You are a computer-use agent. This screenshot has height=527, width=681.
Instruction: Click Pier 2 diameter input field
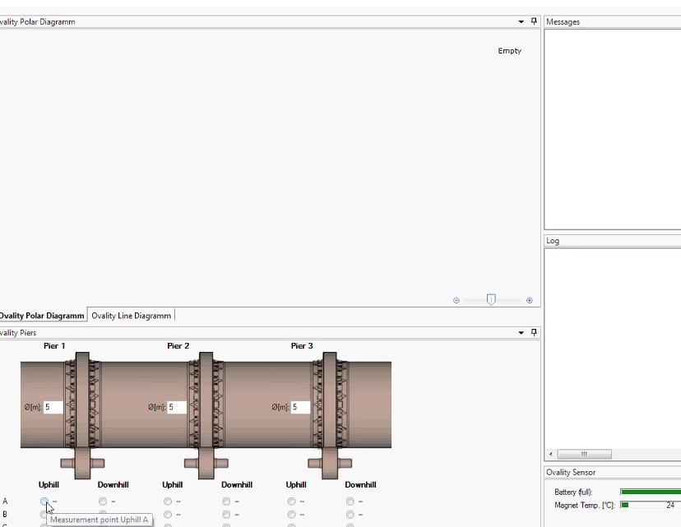(x=177, y=407)
